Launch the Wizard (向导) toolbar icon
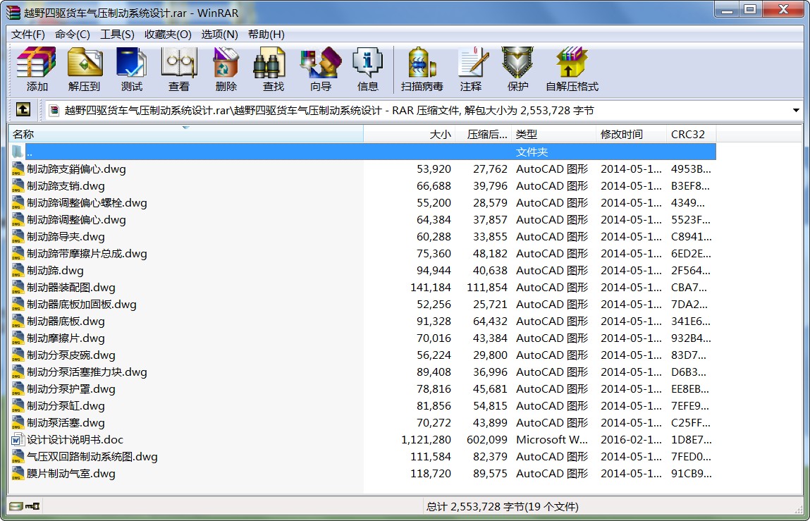The height and width of the screenshot is (521, 810). pyautogui.click(x=320, y=68)
